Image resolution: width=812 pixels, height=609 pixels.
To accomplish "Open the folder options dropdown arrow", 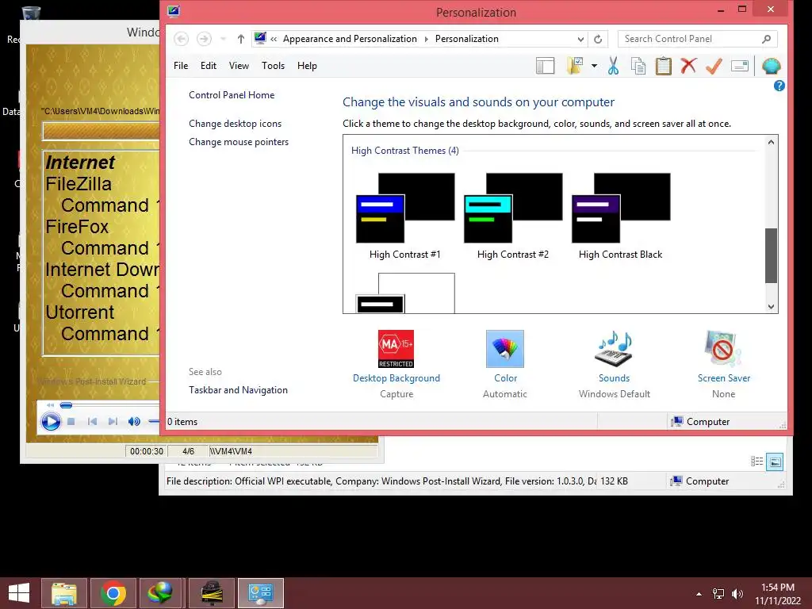I will coord(594,66).
